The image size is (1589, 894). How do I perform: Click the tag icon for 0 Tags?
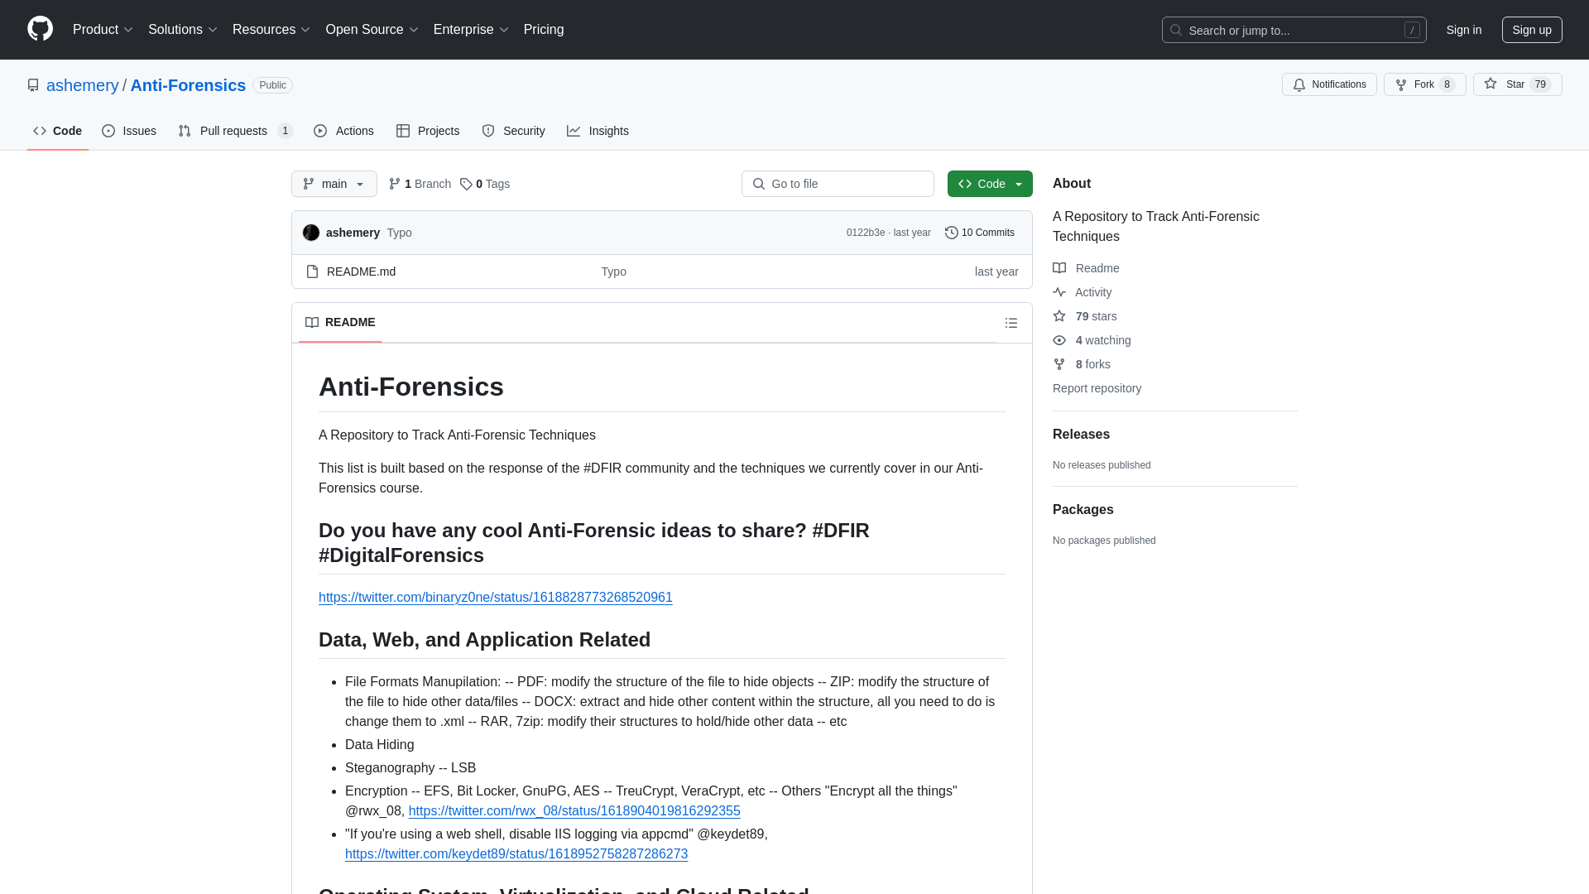click(466, 184)
